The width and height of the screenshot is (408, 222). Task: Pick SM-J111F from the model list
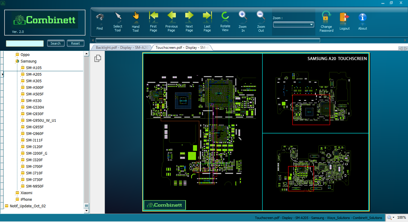[34, 140]
